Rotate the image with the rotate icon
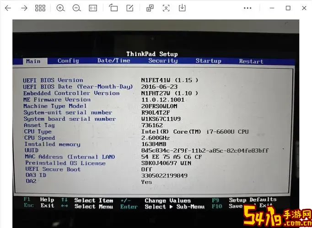This screenshot has width=312, height=228. coord(113,8)
